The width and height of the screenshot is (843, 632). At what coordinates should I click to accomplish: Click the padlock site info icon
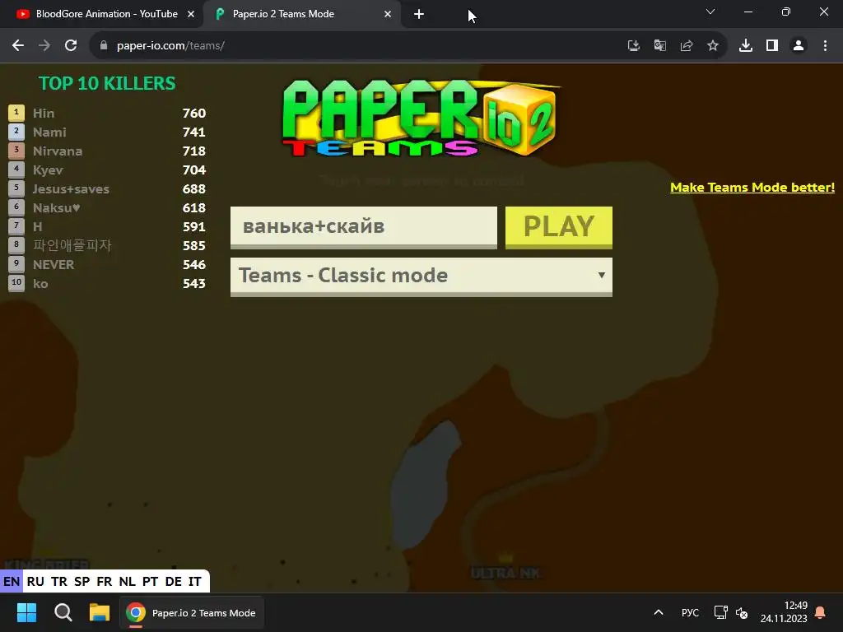(104, 46)
